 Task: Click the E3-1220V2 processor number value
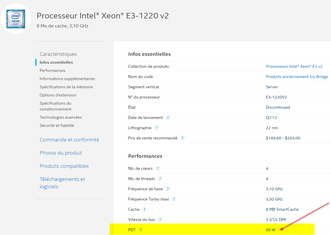pyautogui.click(x=276, y=97)
